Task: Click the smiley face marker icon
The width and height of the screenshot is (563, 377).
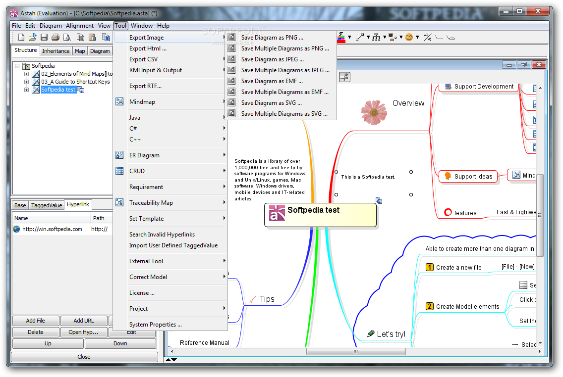Action: pos(409,37)
